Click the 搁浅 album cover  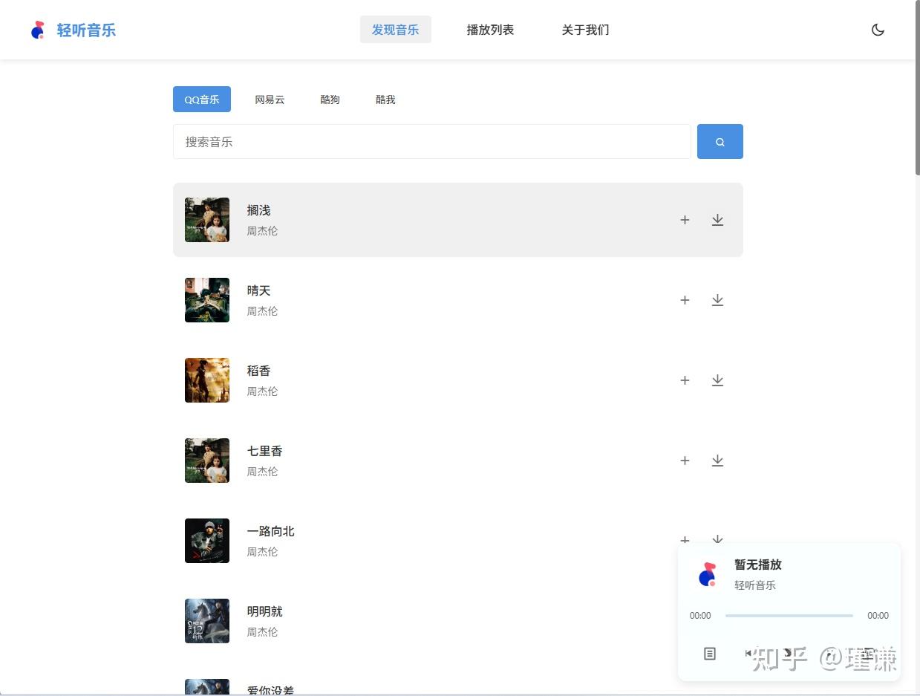207,220
